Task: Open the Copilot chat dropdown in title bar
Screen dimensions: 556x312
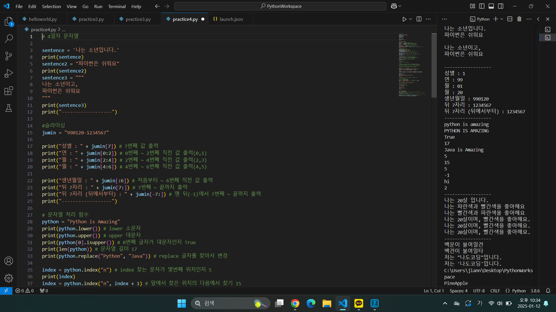Action: click(x=400, y=6)
